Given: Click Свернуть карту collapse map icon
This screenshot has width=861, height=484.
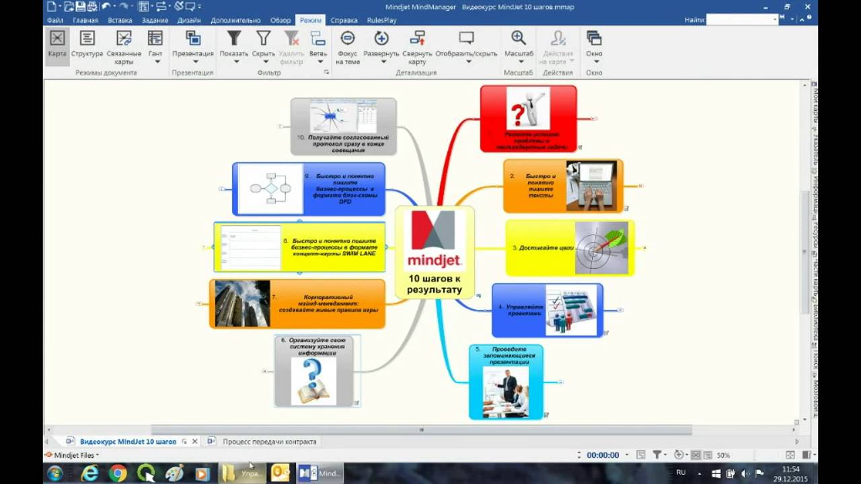Looking at the screenshot, I should [417, 38].
